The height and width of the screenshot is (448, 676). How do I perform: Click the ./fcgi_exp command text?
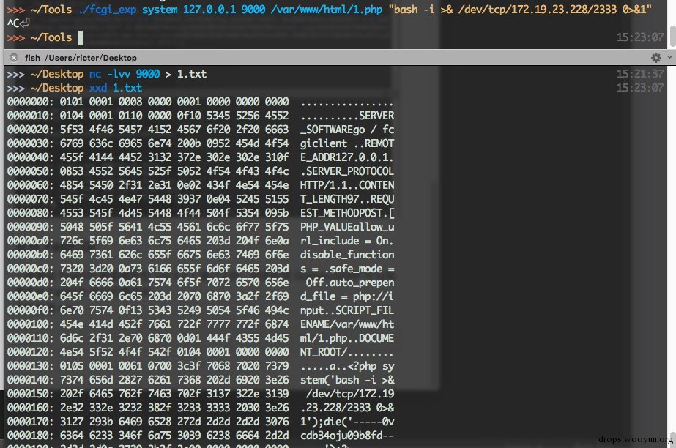pyautogui.click(x=108, y=9)
